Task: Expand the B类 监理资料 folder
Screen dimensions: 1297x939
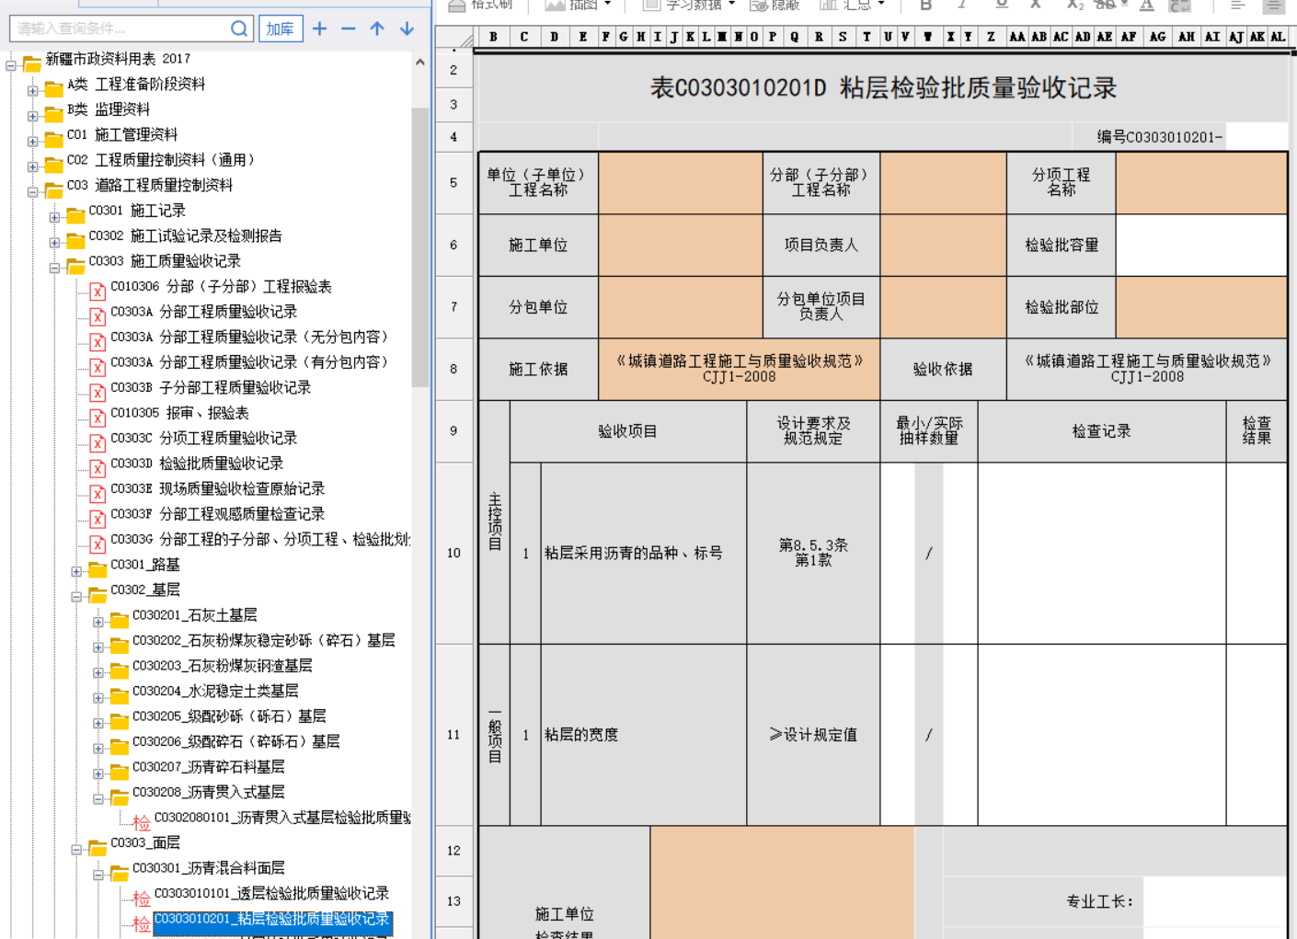Action: [33, 116]
